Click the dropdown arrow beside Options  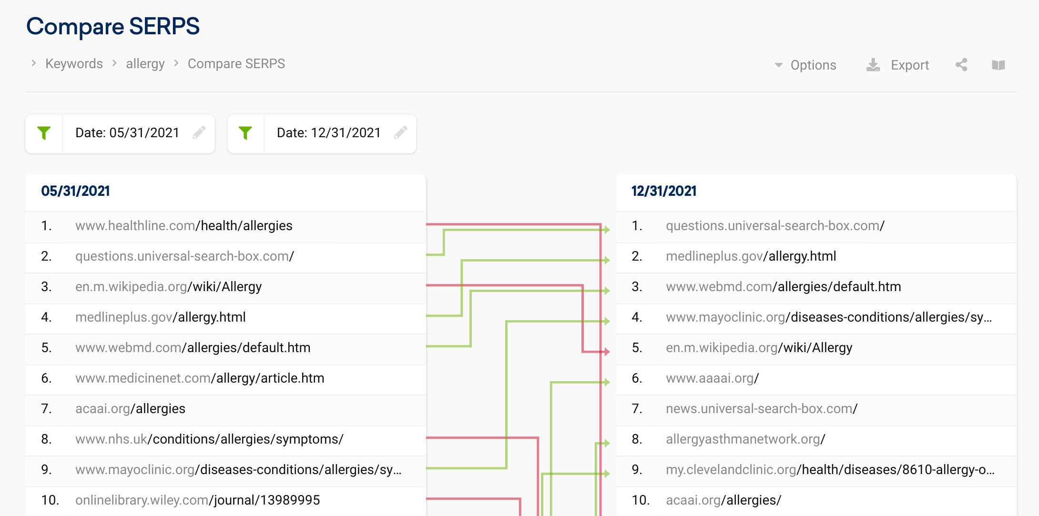[x=779, y=65]
